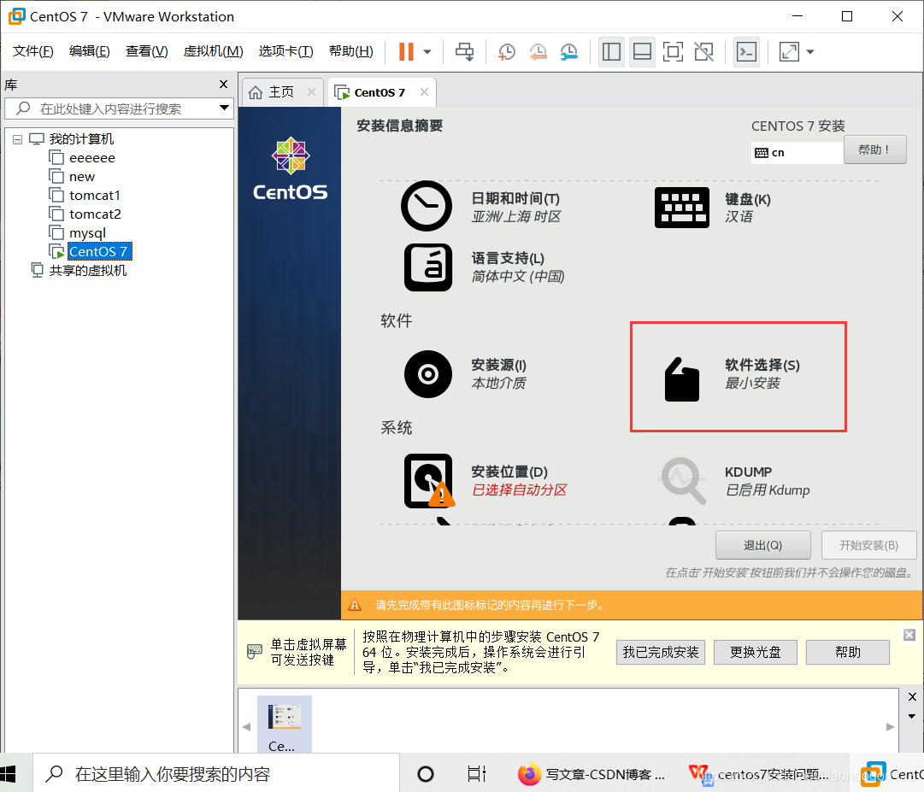Click Send Ctrl+Alt+Del toolbar icon
This screenshot has width=924, height=792.
click(464, 52)
